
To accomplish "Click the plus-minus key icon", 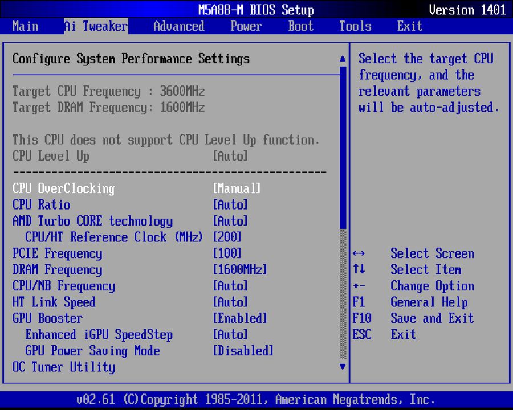I will [359, 286].
